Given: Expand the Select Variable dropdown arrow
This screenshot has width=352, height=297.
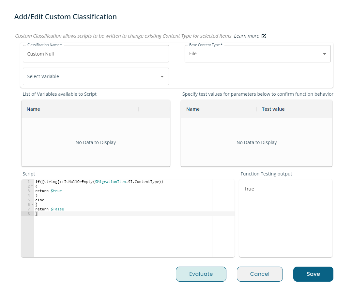Looking at the screenshot, I should [x=162, y=77].
